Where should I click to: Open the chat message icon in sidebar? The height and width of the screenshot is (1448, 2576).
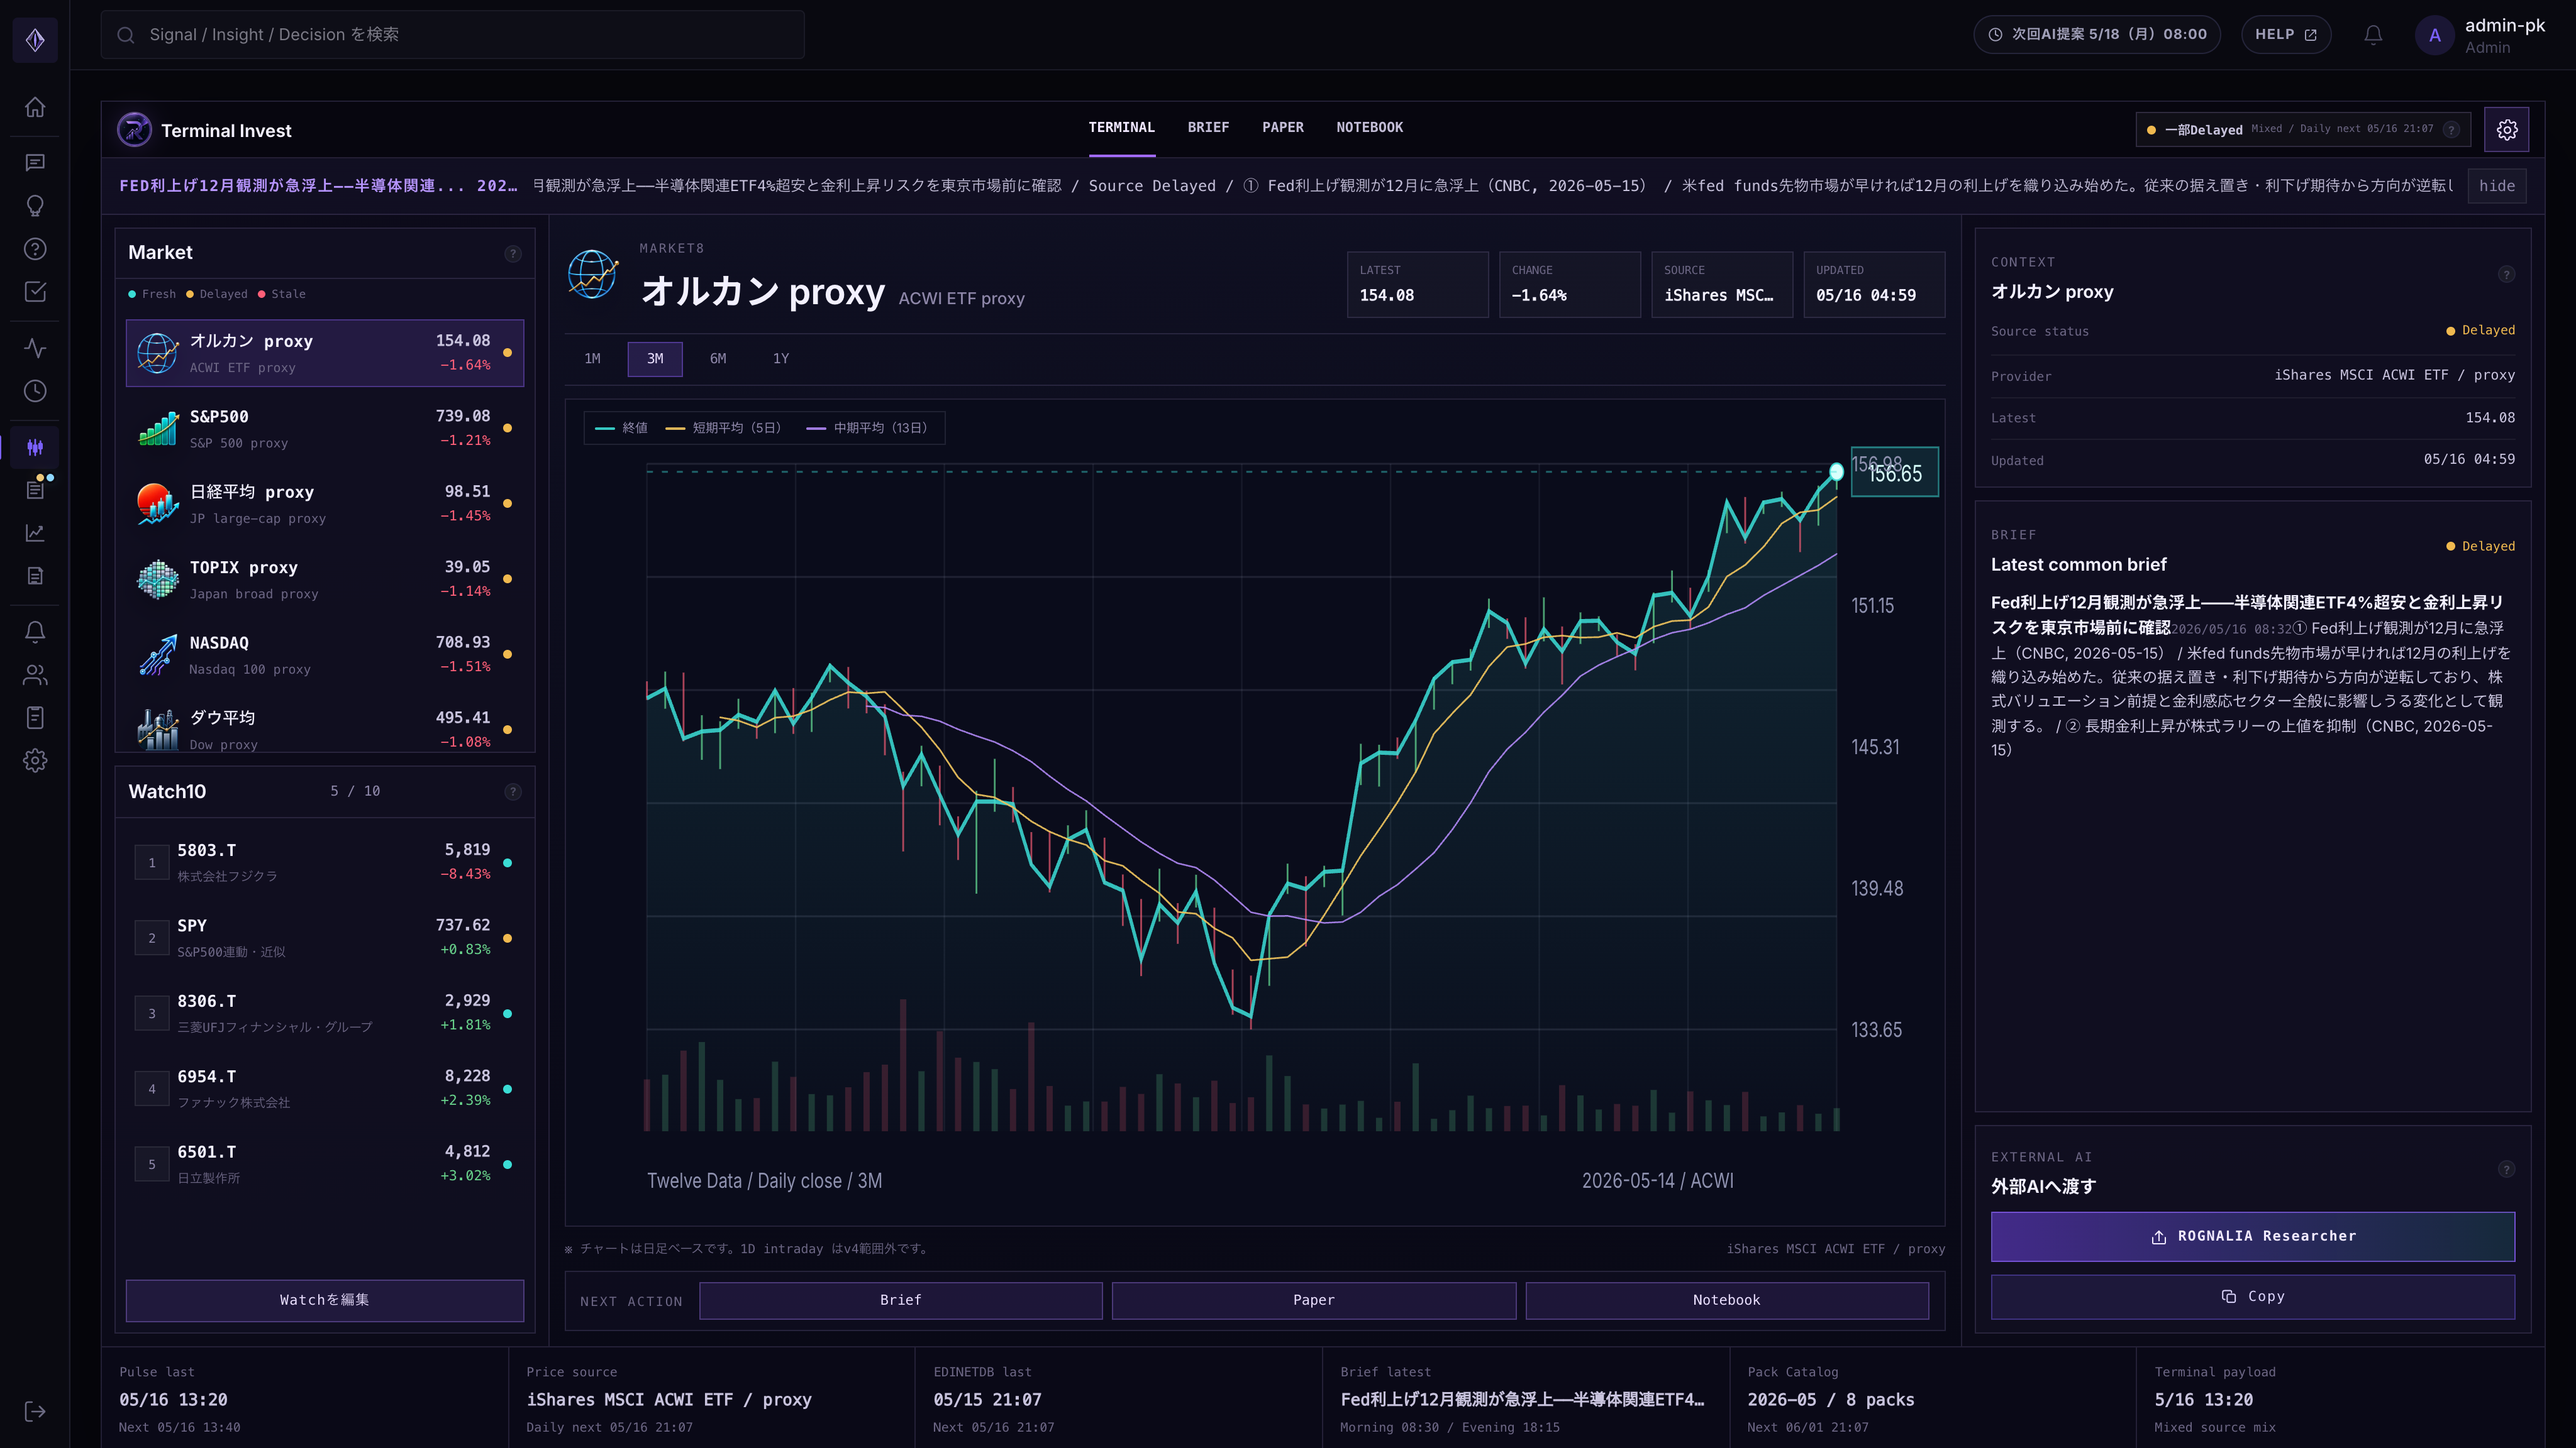coord(35,163)
